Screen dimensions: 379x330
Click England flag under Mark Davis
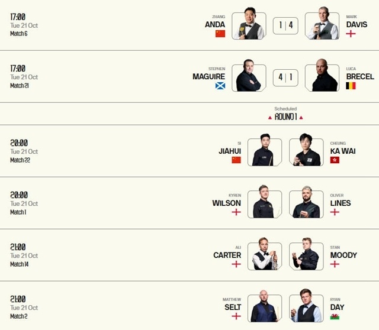[351, 34]
